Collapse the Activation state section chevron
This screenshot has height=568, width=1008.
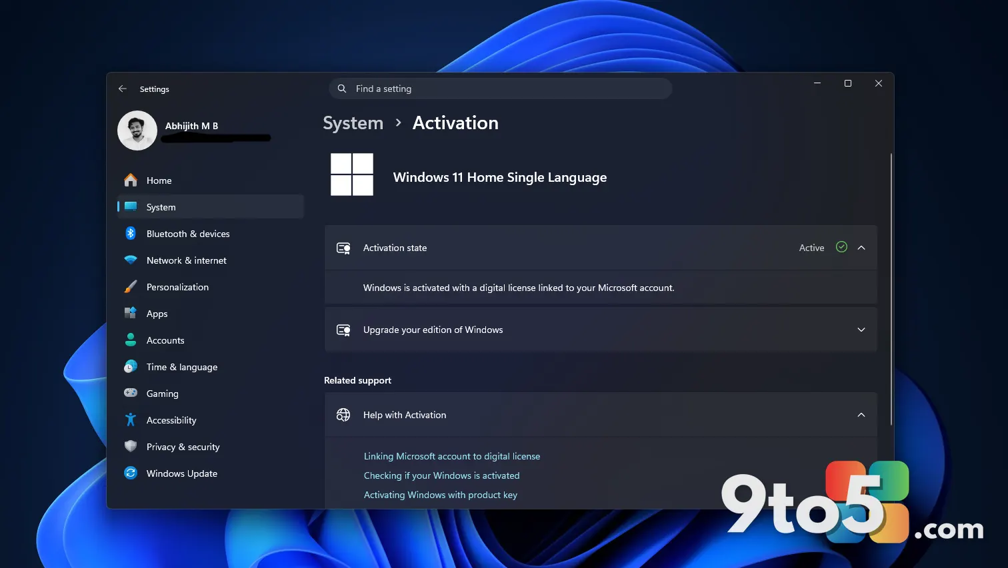(861, 248)
